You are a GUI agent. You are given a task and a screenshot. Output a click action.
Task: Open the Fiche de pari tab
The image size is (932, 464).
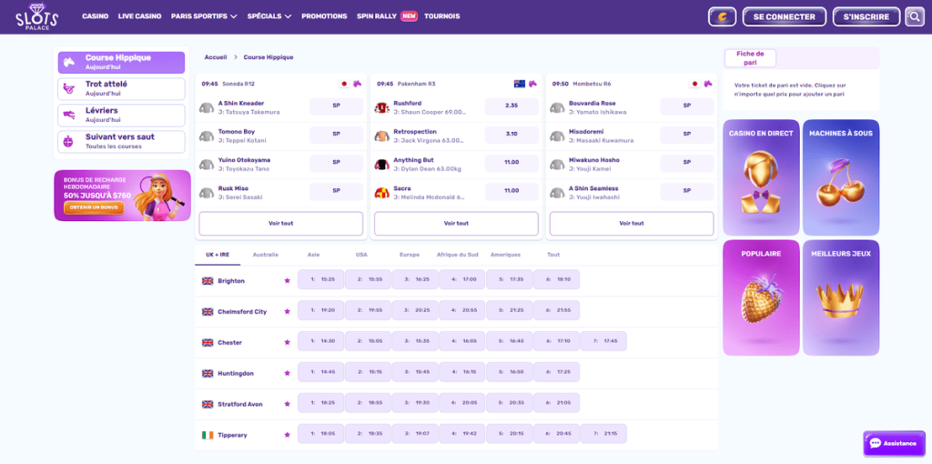[750, 57]
